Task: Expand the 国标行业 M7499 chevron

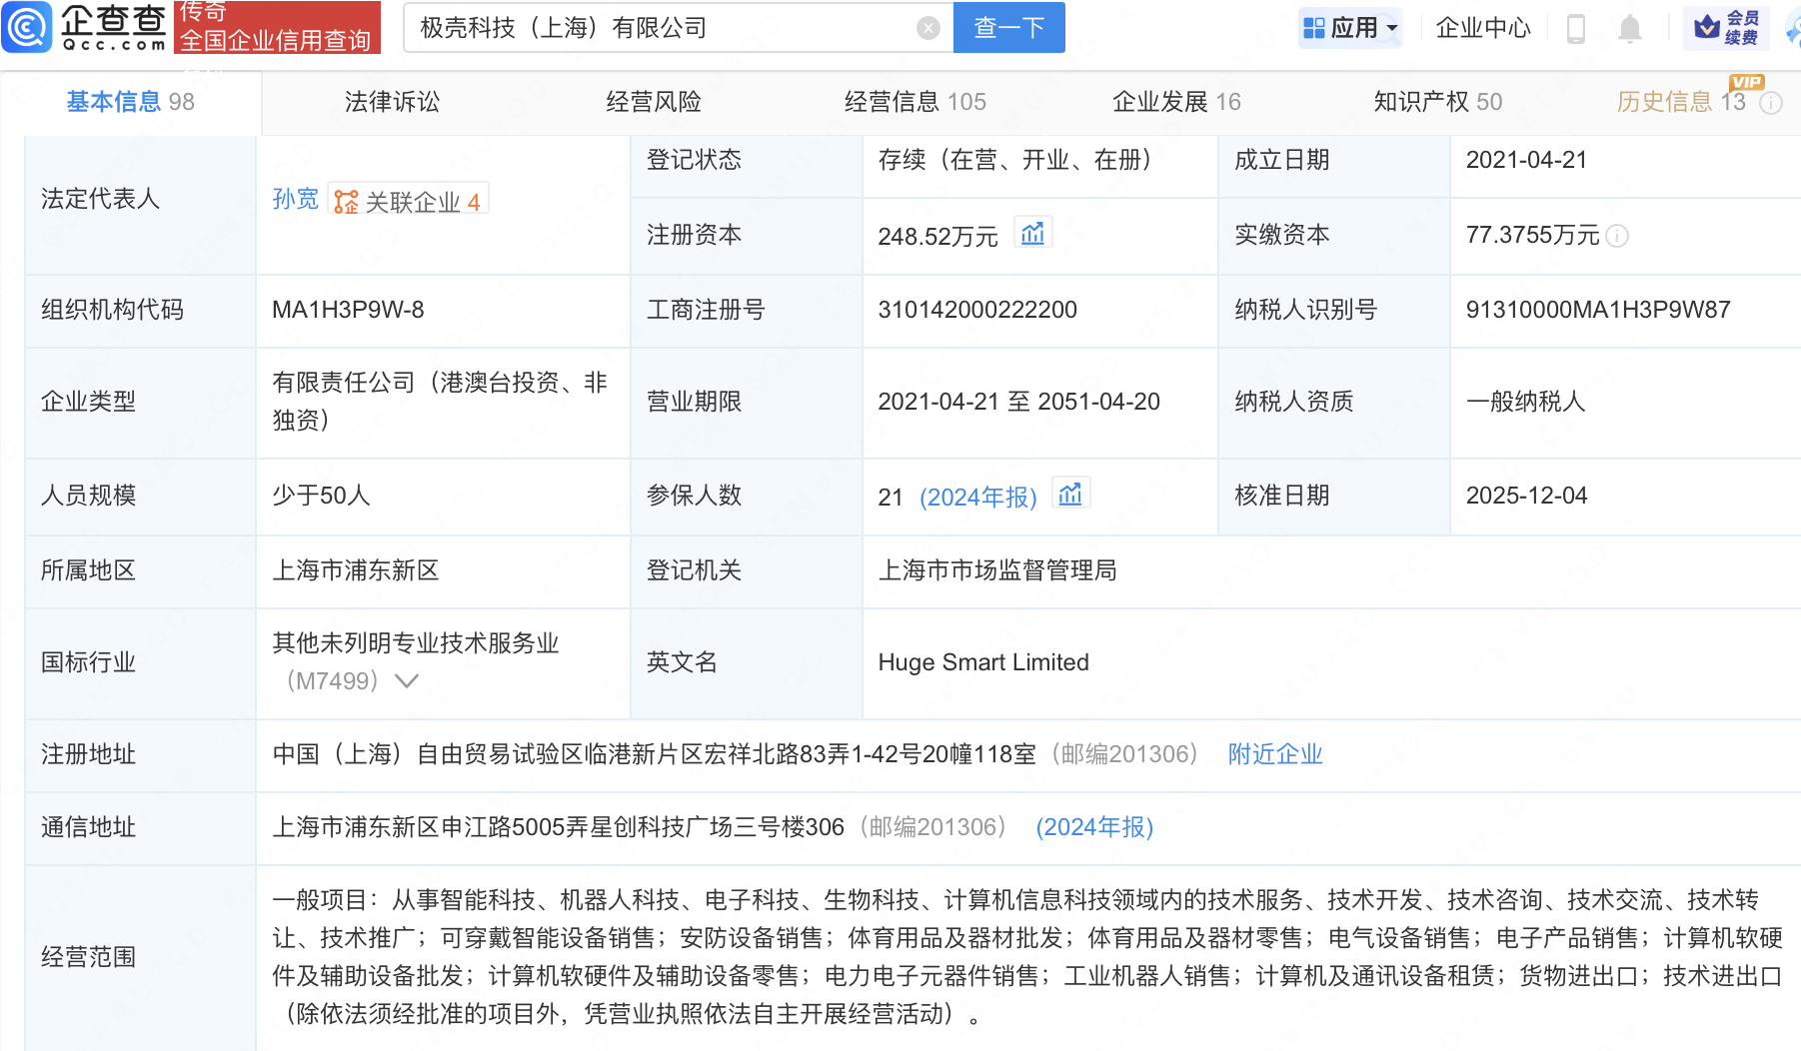Action: click(x=407, y=681)
